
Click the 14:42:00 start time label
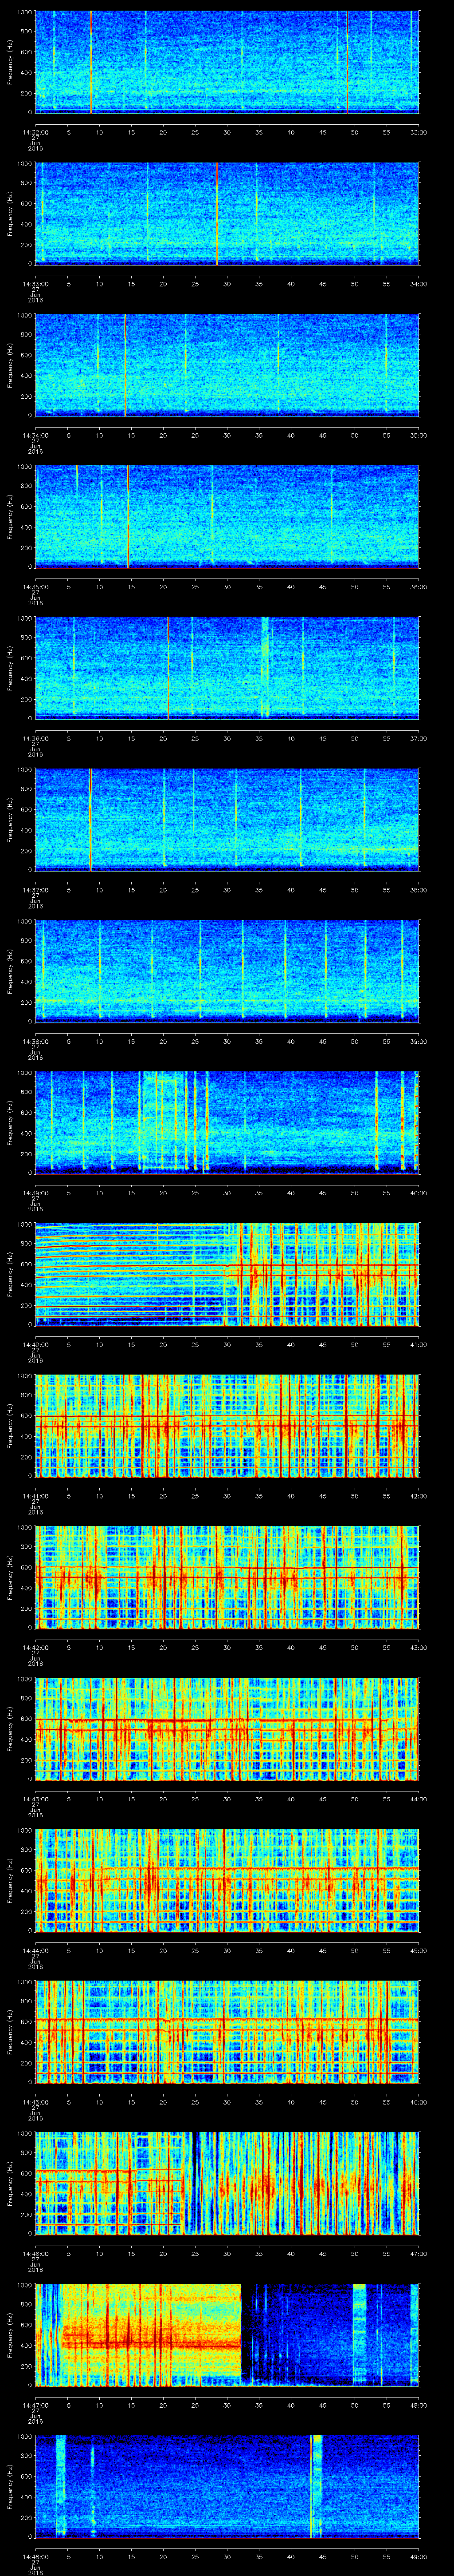click(36, 1647)
